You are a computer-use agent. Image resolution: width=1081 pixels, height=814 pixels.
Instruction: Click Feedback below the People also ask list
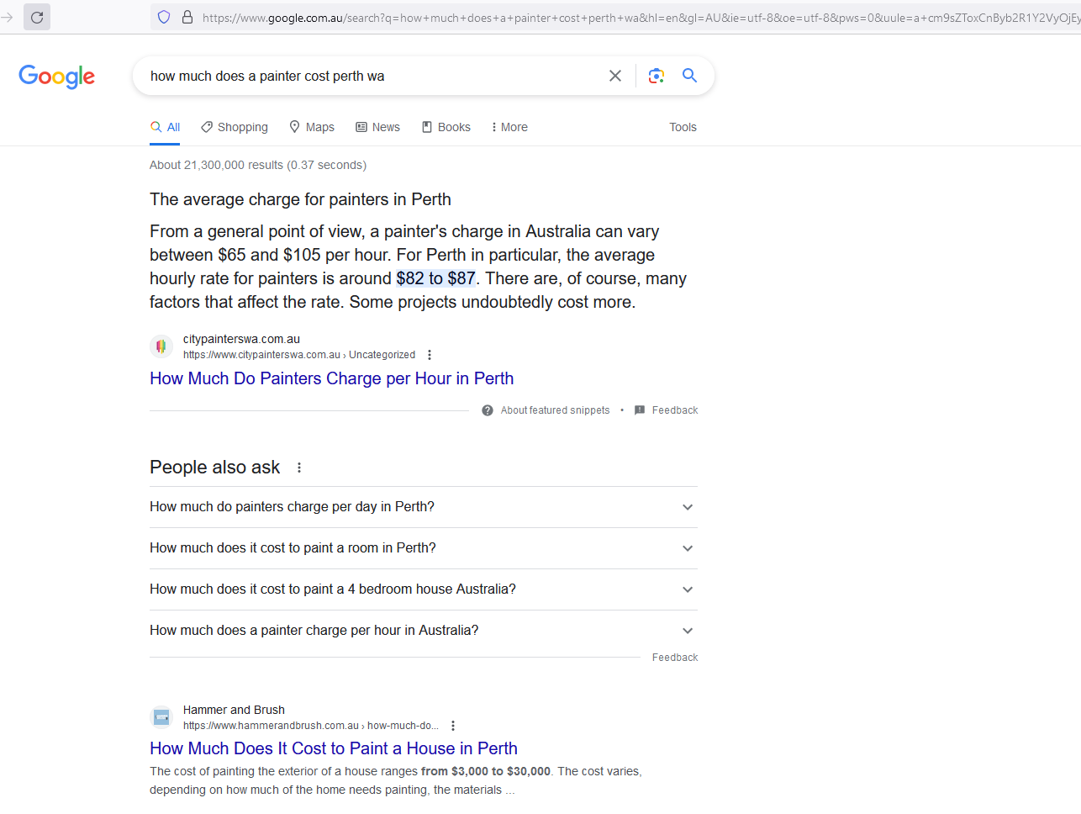(x=675, y=658)
